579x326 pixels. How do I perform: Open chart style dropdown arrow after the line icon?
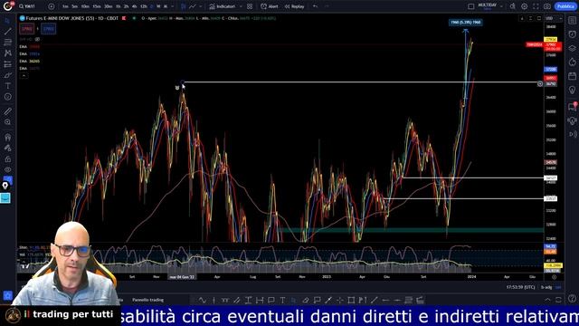[201, 6]
